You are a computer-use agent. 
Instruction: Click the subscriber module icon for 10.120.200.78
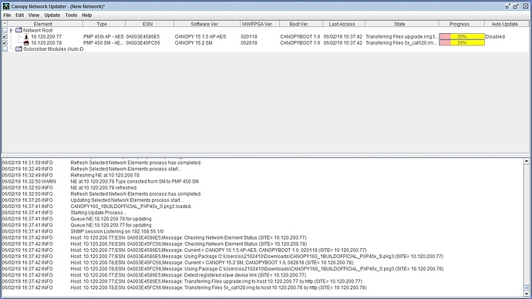pyautogui.click(x=26, y=42)
